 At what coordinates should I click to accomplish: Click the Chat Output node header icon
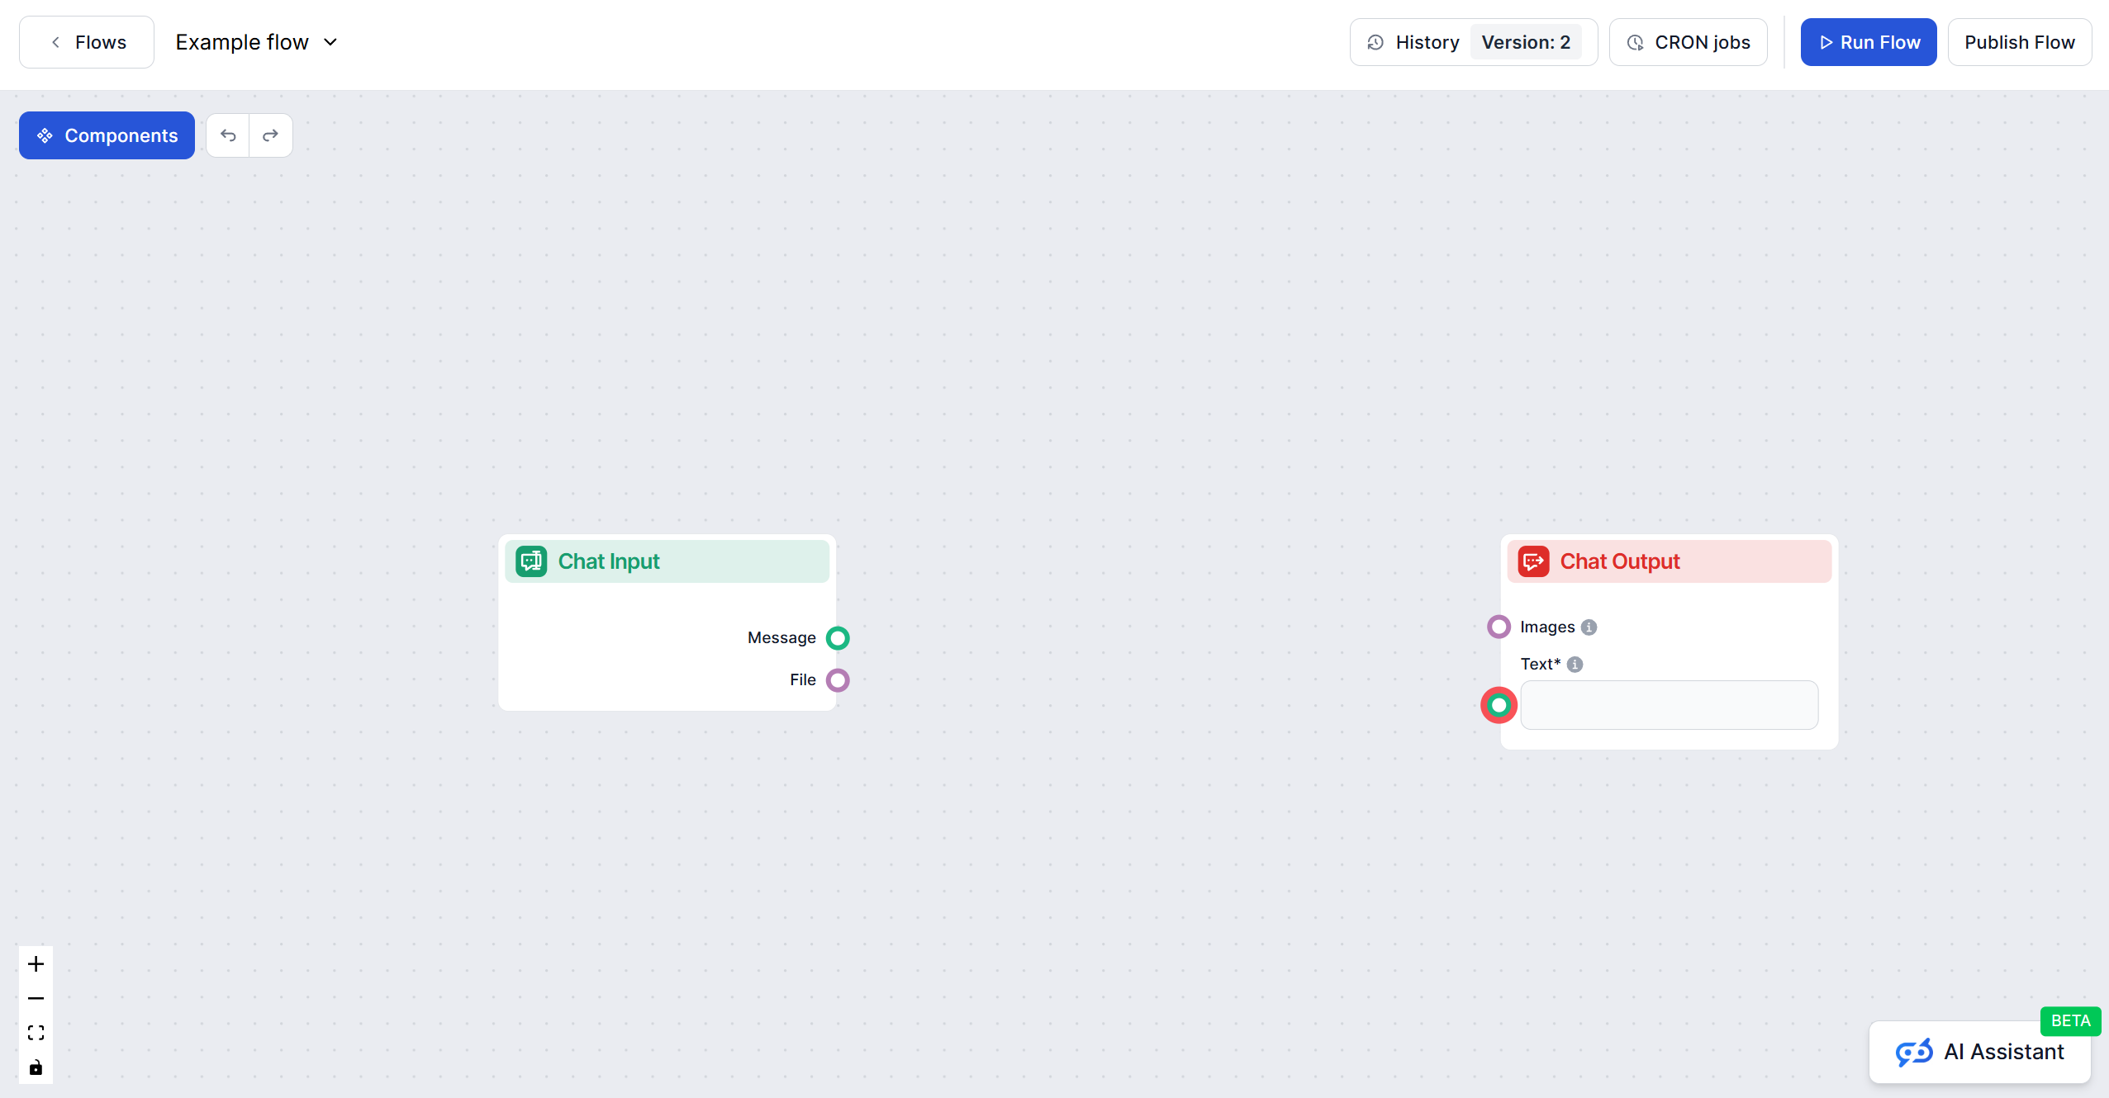tap(1534, 561)
